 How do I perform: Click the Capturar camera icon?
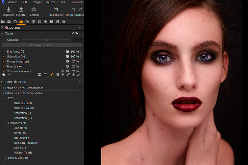pyautogui.click(x=34, y=10)
